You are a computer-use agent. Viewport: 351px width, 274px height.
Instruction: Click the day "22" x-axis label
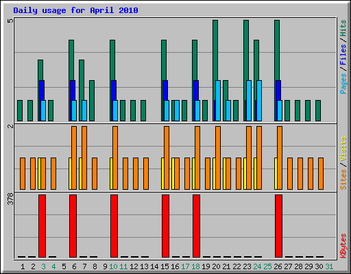[x=237, y=266]
